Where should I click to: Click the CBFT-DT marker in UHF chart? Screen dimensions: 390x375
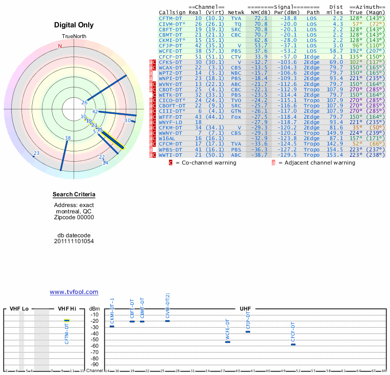(132, 321)
